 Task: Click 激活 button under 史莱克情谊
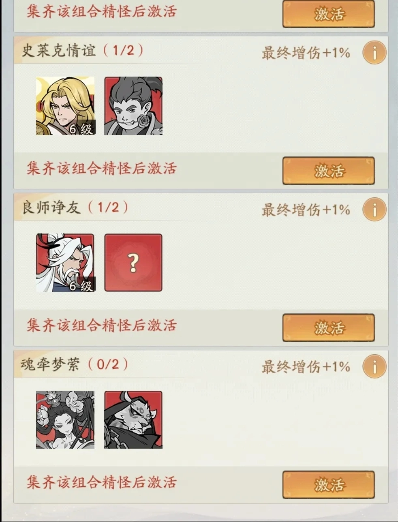(328, 171)
